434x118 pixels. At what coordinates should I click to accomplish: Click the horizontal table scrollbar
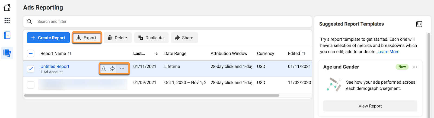[x=152, y=95]
